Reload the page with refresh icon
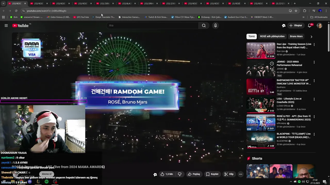Screen dimensions: 330x185 point(16,11)
